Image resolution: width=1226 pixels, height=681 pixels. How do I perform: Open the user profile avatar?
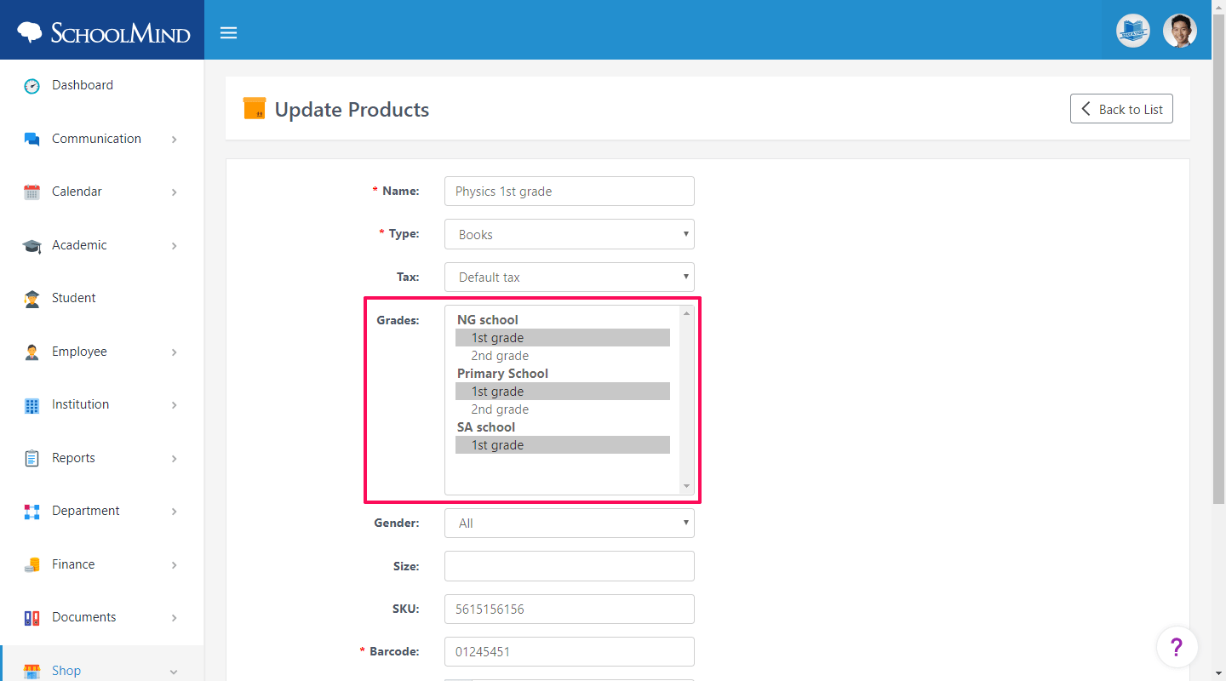[x=1180, y=31]
